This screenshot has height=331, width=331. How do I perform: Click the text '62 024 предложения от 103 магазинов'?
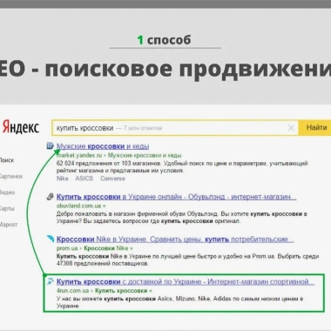[108, 164]
